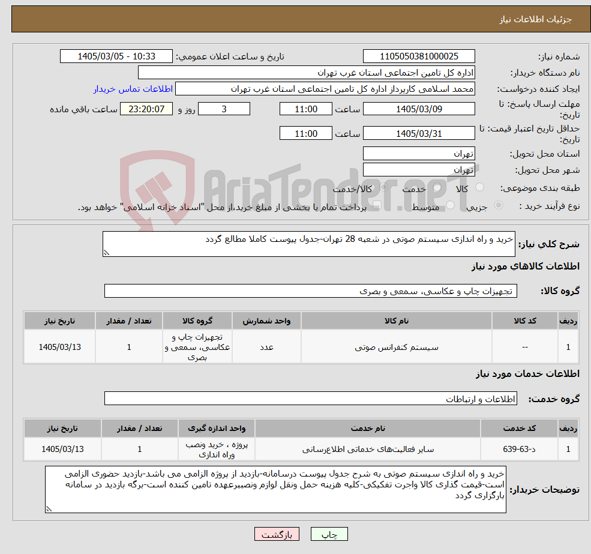Click the price validity time 11:00 field

[x=305, y=133]
